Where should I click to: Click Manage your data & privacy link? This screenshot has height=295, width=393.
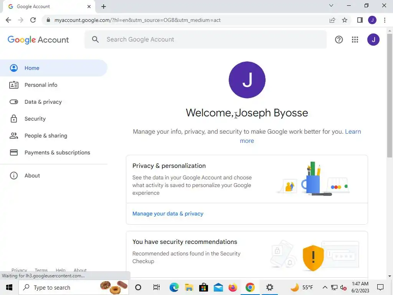(x=168, y=214)
